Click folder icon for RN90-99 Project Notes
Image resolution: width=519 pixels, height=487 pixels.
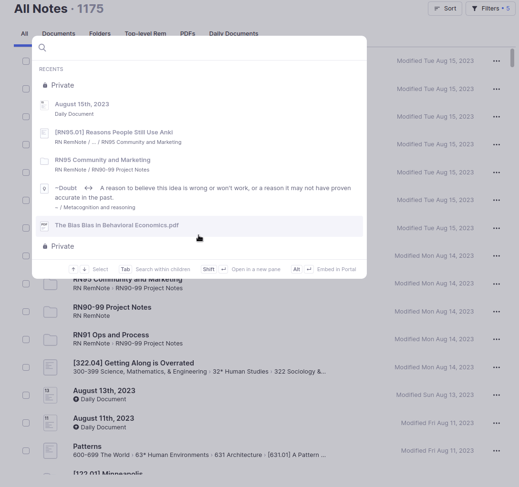click(x=50, y=312)
